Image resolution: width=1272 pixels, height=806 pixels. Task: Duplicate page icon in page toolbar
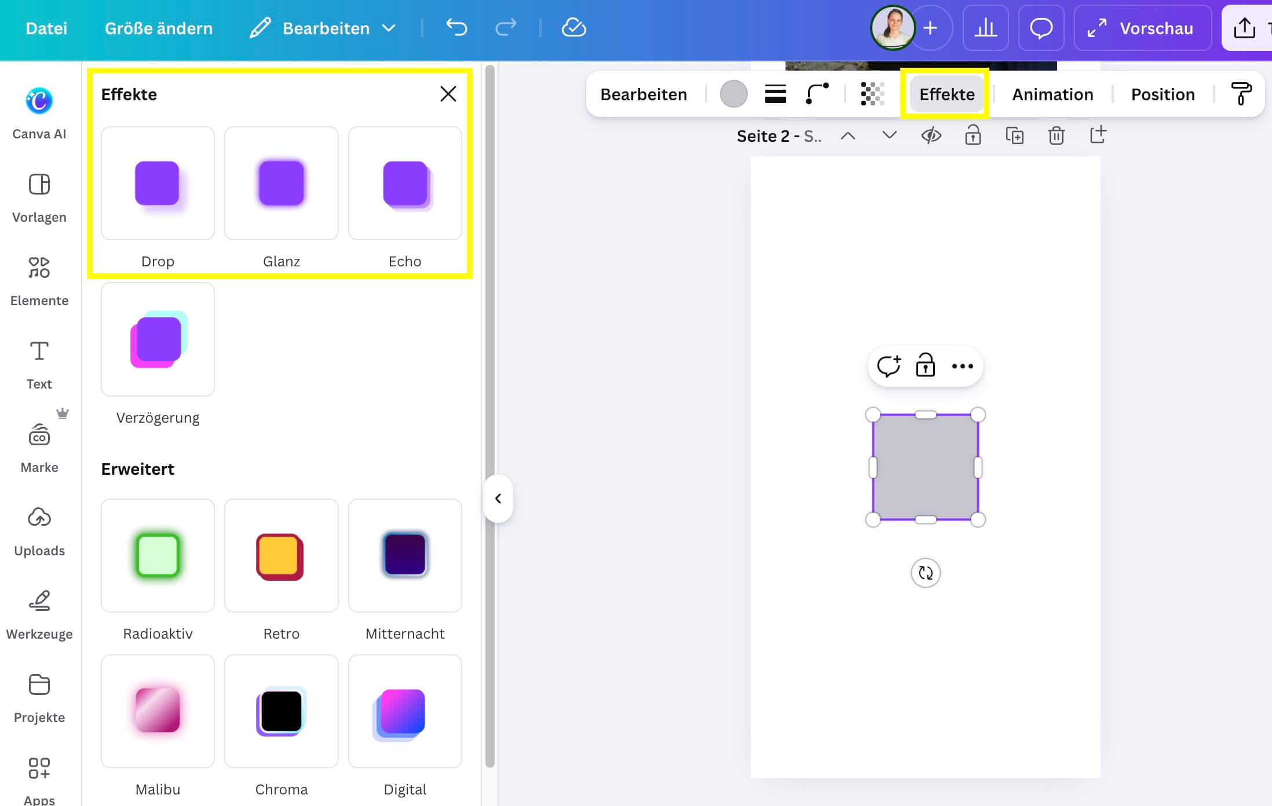[x=1014, y=135]
